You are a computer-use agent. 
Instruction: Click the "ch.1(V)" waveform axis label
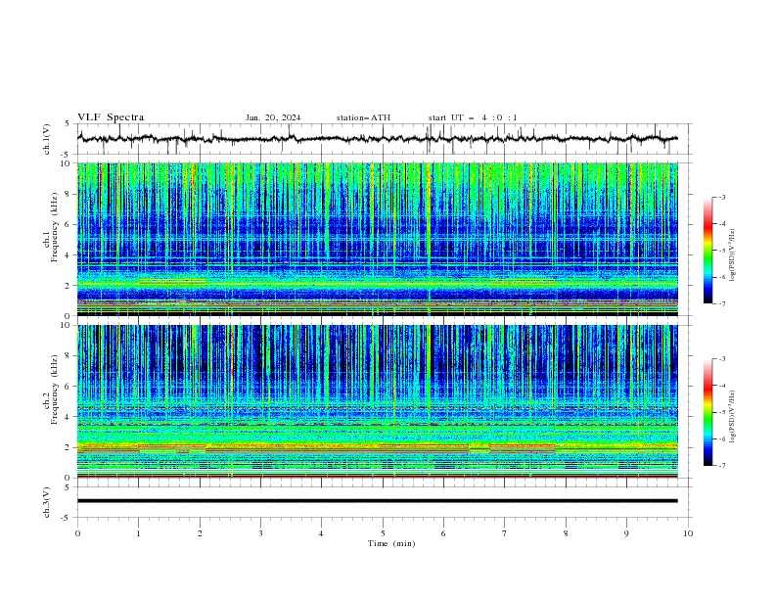[47, 139]
